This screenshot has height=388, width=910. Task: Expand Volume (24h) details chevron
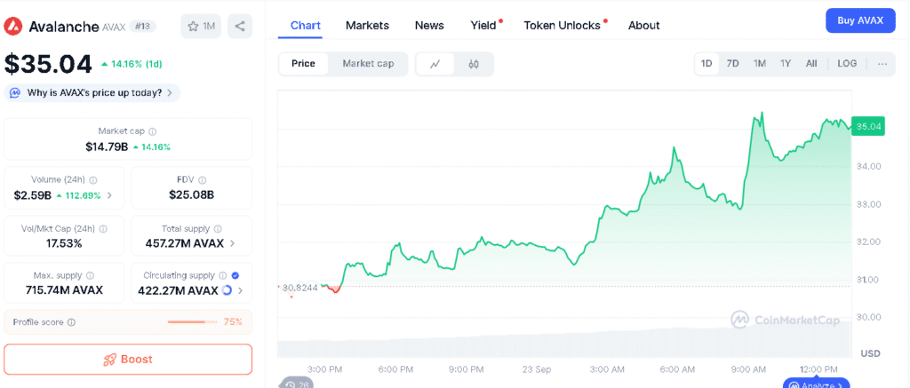109,195
